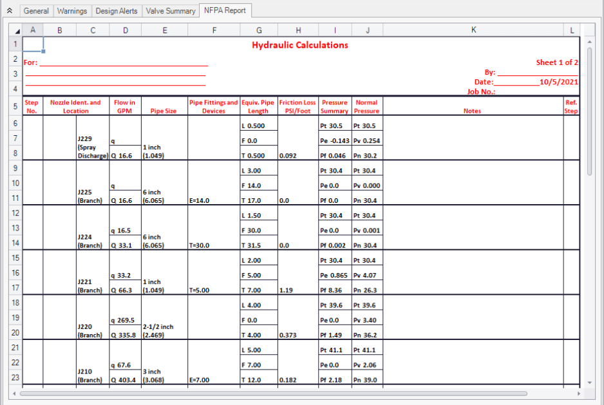Click the horizontal scrollbar right arrow
The image size is (604, 405).
pos(579,393)
